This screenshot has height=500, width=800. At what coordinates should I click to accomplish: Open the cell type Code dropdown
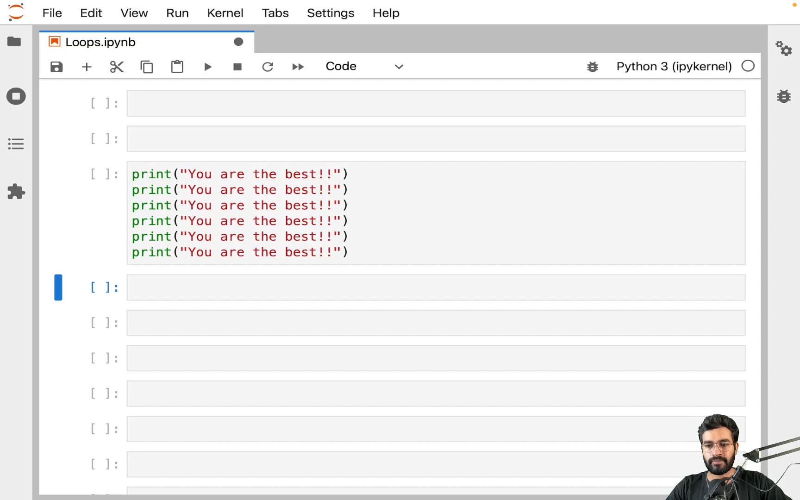[364, 66]
